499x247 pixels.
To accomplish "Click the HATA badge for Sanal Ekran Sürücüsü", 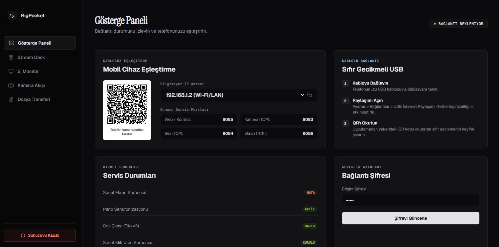I will pyautogui.click(x=311, y=192).
